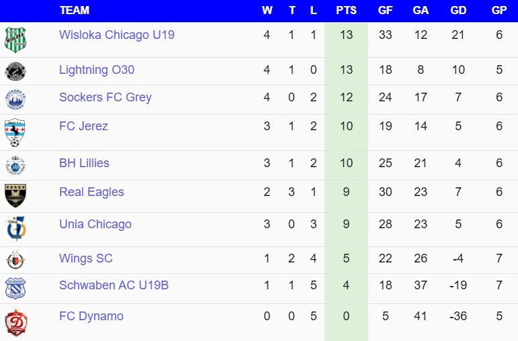Click the Sockers FC Grey crest icon
518x341 pixels.
click(15, 99)
